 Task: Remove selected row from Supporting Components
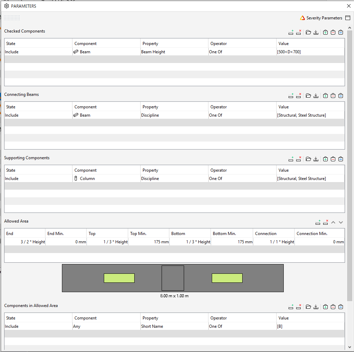tap(299, 159)
